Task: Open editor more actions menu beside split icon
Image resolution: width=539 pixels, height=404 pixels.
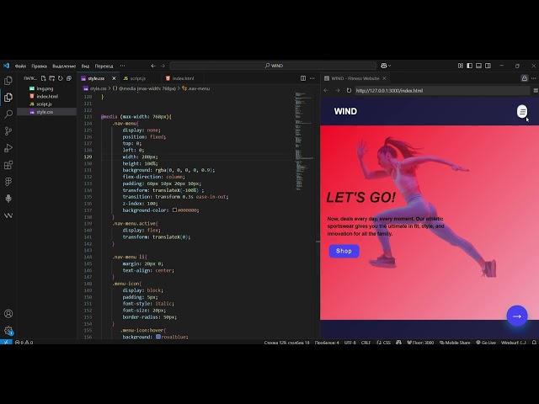Action: click(312, 78)
